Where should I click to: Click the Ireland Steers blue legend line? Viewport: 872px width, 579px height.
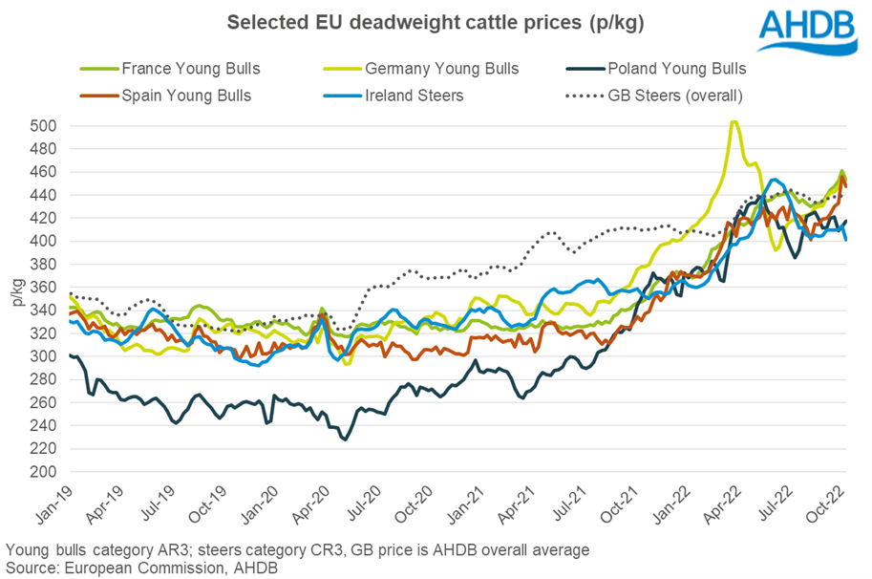[339, 96]
